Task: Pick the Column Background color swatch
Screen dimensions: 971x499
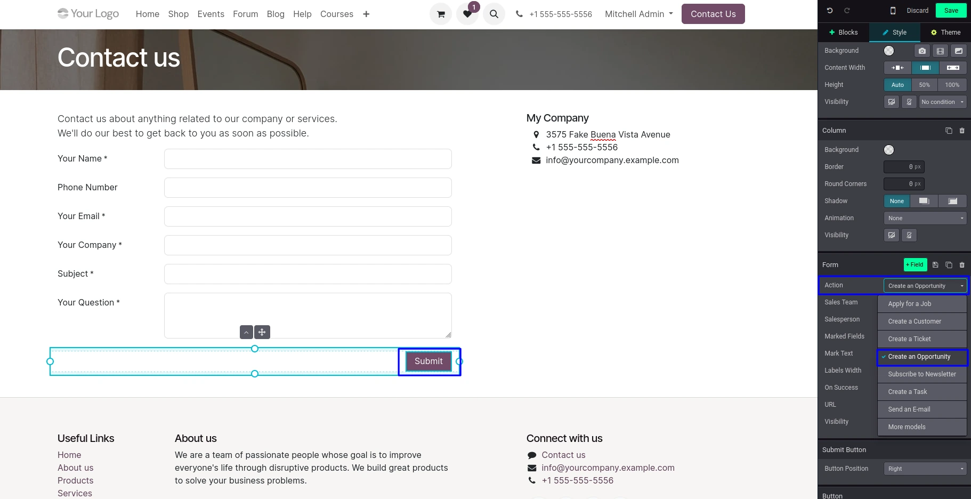Action: [x=889, y=150]
